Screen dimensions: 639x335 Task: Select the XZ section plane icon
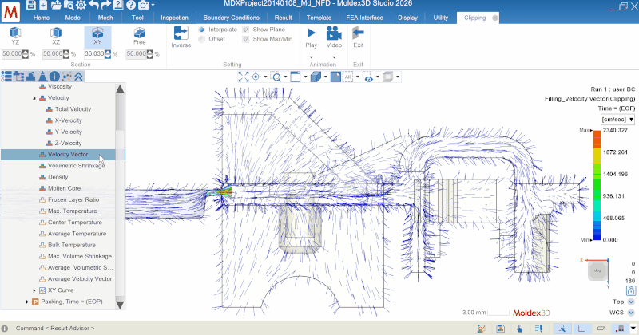pos(56,36)
